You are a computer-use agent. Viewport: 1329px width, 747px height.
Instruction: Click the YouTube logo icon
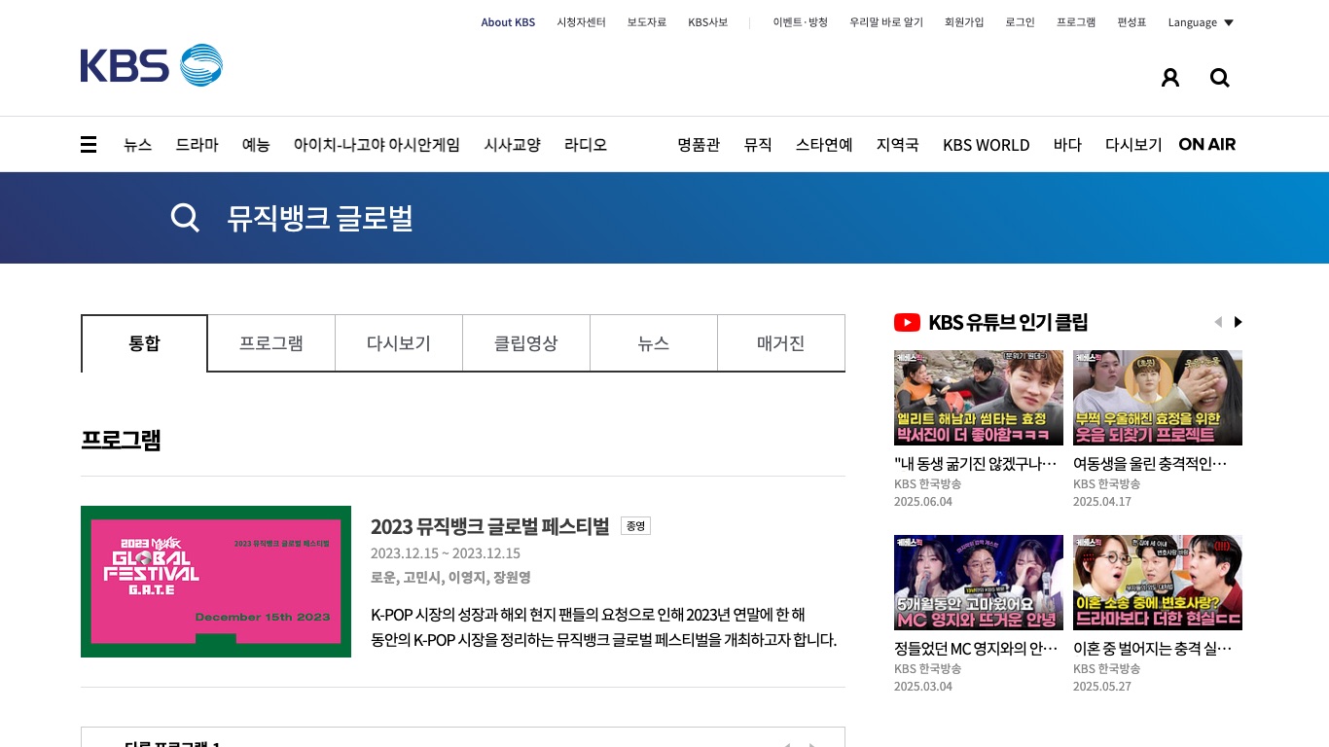[x=907, y=322]
